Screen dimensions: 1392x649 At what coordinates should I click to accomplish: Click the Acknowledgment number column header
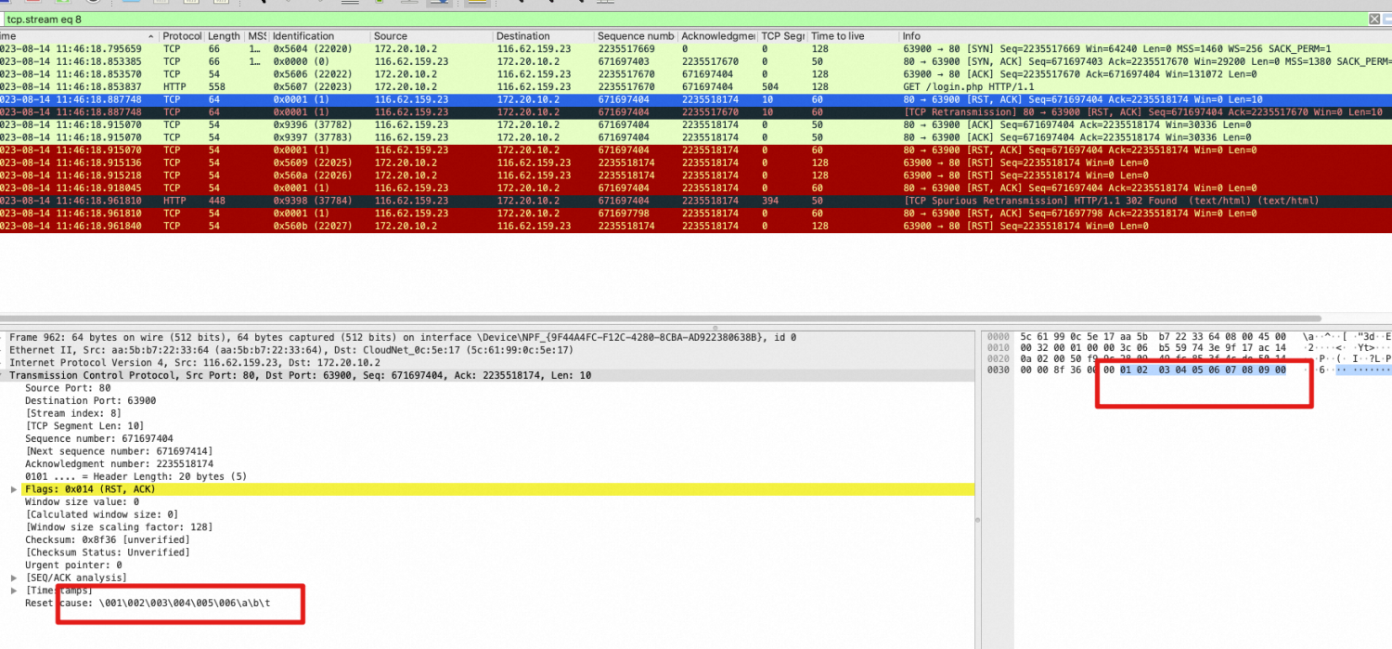(x=717, y=36)
